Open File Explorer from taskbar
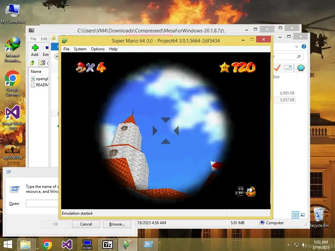Image resolution: width=335 pixels, height=251 pixels. coord(25,244)
